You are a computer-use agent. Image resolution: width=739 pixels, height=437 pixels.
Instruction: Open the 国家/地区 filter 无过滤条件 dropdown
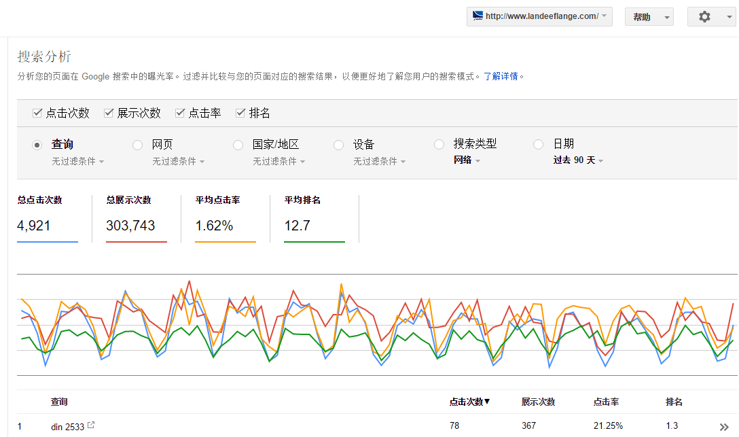click(x=279, y=161)
